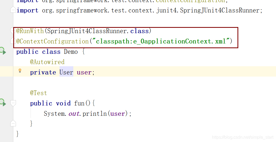
Task: Click the Demo class name
Action: coord(71,52)
